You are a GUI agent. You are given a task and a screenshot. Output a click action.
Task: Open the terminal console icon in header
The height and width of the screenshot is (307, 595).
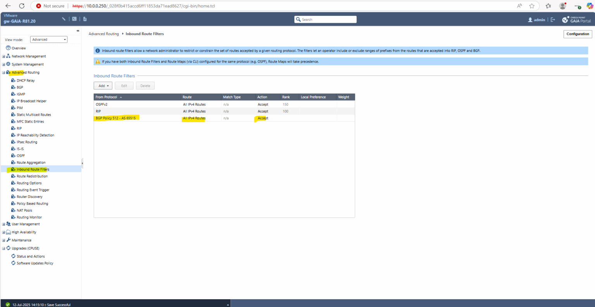tap(74, 19)
